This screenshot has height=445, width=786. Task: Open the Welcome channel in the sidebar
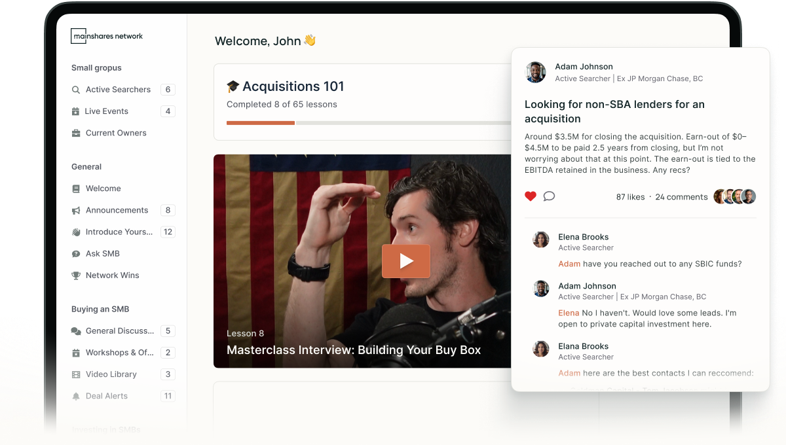(x=103, y=188)
